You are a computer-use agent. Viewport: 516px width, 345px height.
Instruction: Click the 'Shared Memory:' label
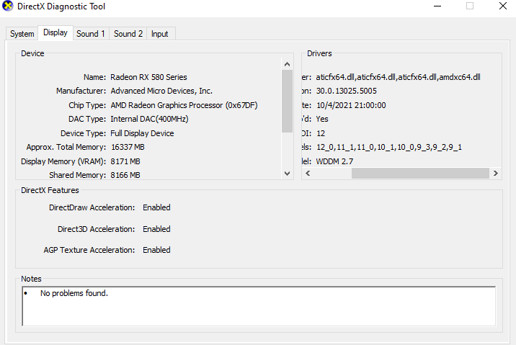coord(77,175)
